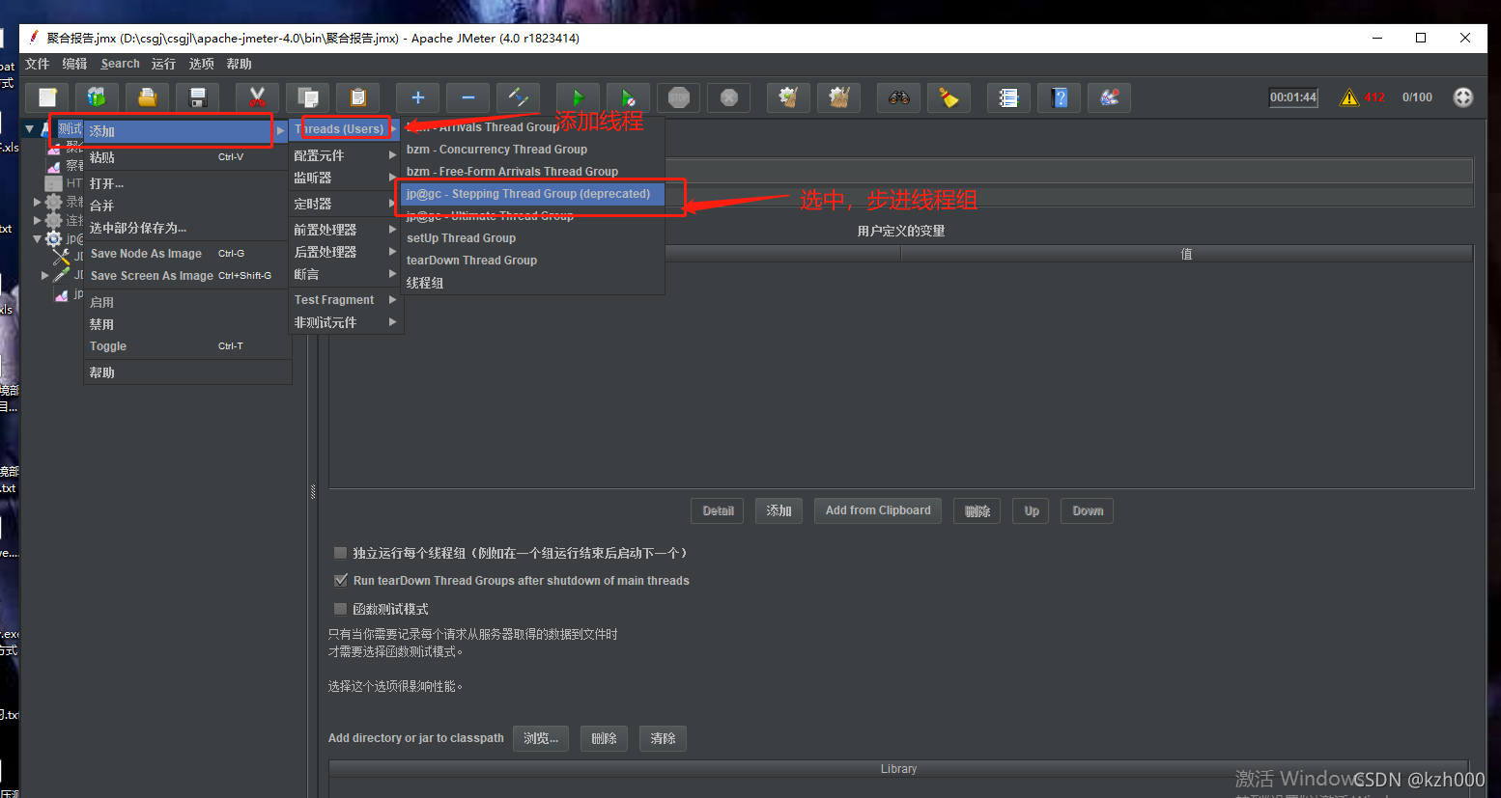The width and height of the screenshot is (1501, 798).
Task: Open the Search menu
Action: 120,64
